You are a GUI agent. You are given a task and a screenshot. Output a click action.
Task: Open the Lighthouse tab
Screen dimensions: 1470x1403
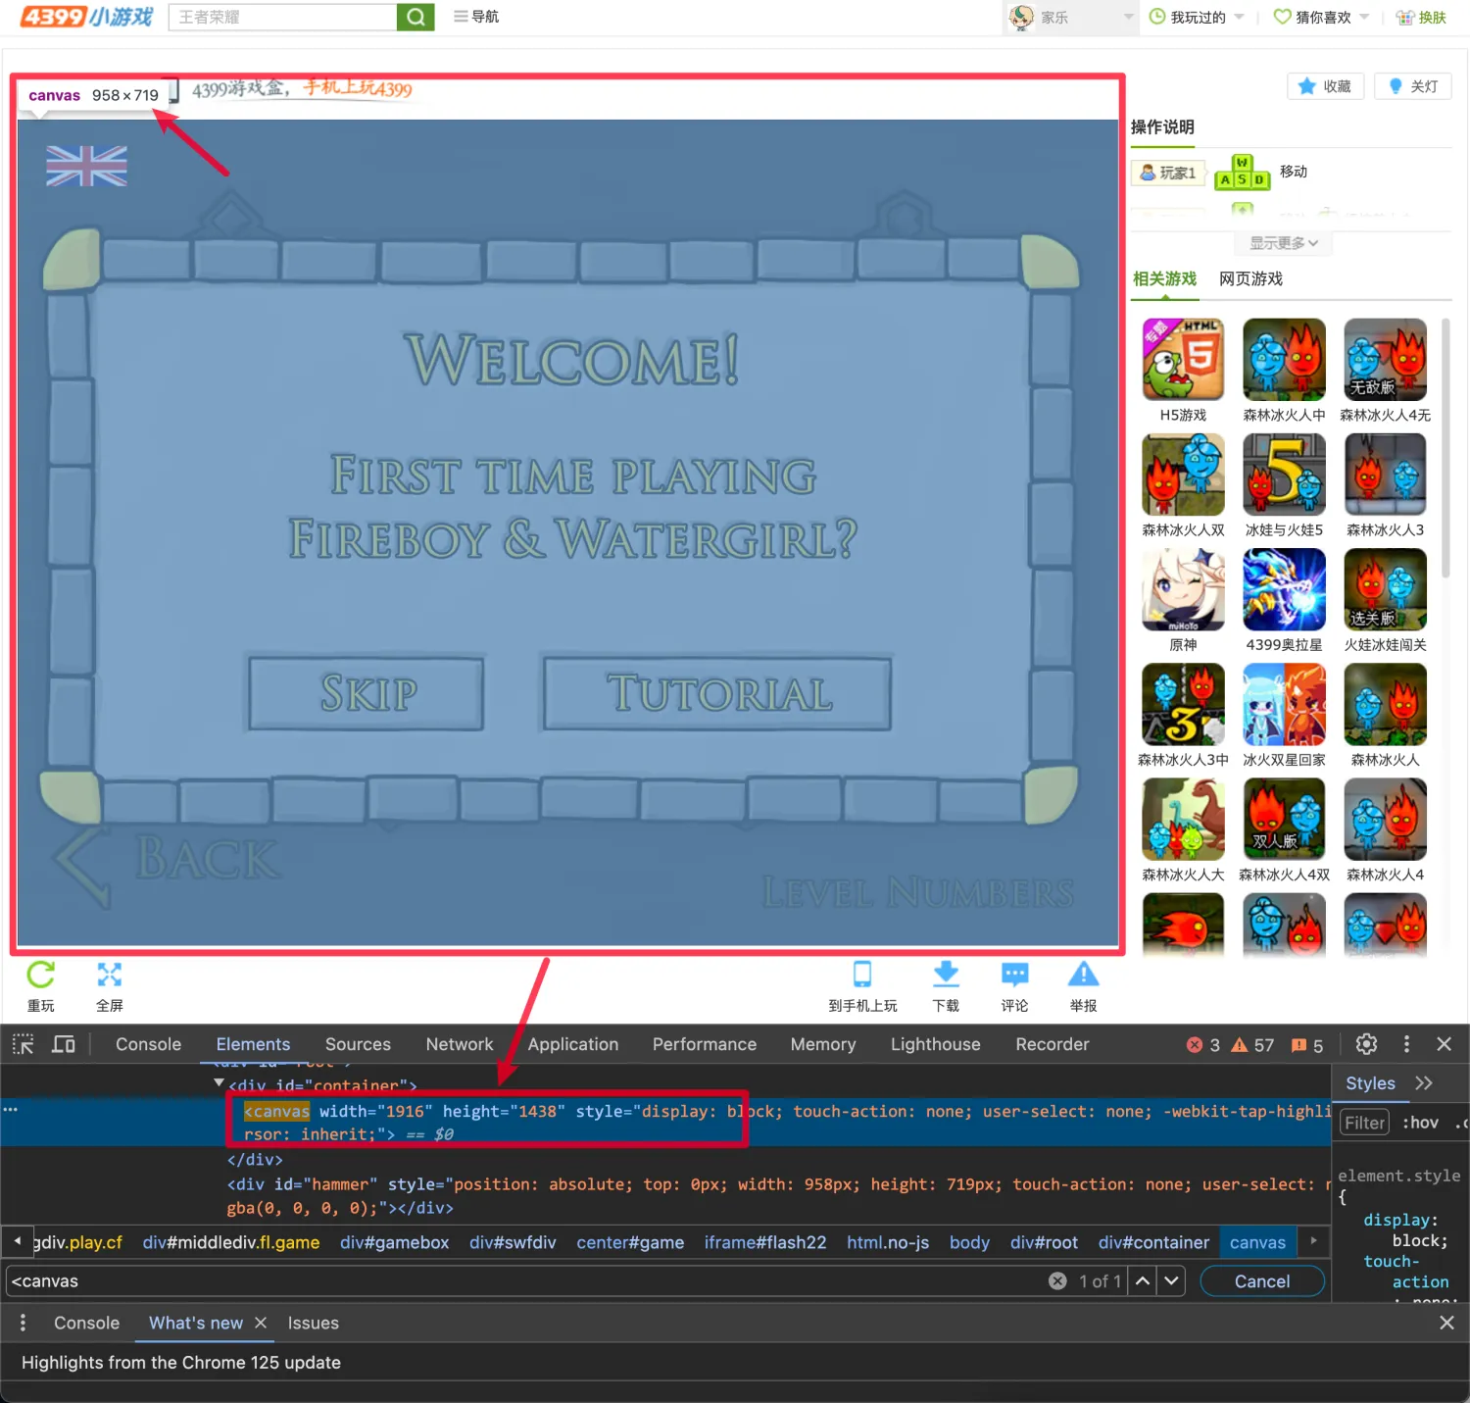935,1044
